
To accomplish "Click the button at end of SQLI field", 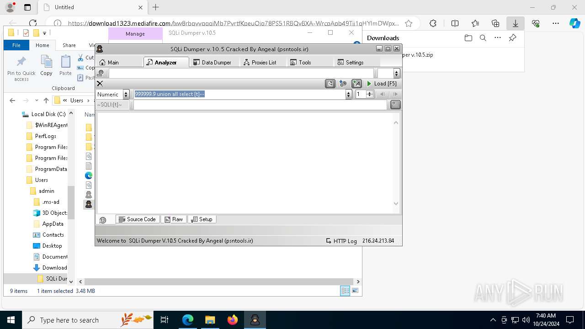I will [x=395, y=105].
